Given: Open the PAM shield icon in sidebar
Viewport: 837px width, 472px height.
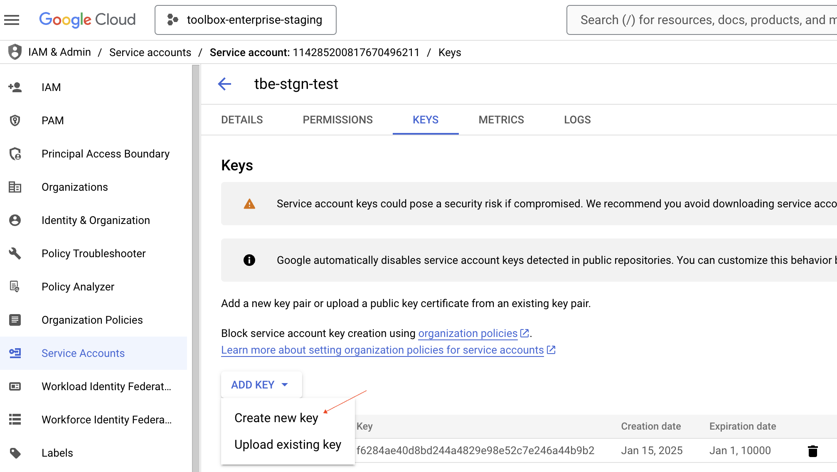Looking at the screenshot, I should tap(15, 120).
